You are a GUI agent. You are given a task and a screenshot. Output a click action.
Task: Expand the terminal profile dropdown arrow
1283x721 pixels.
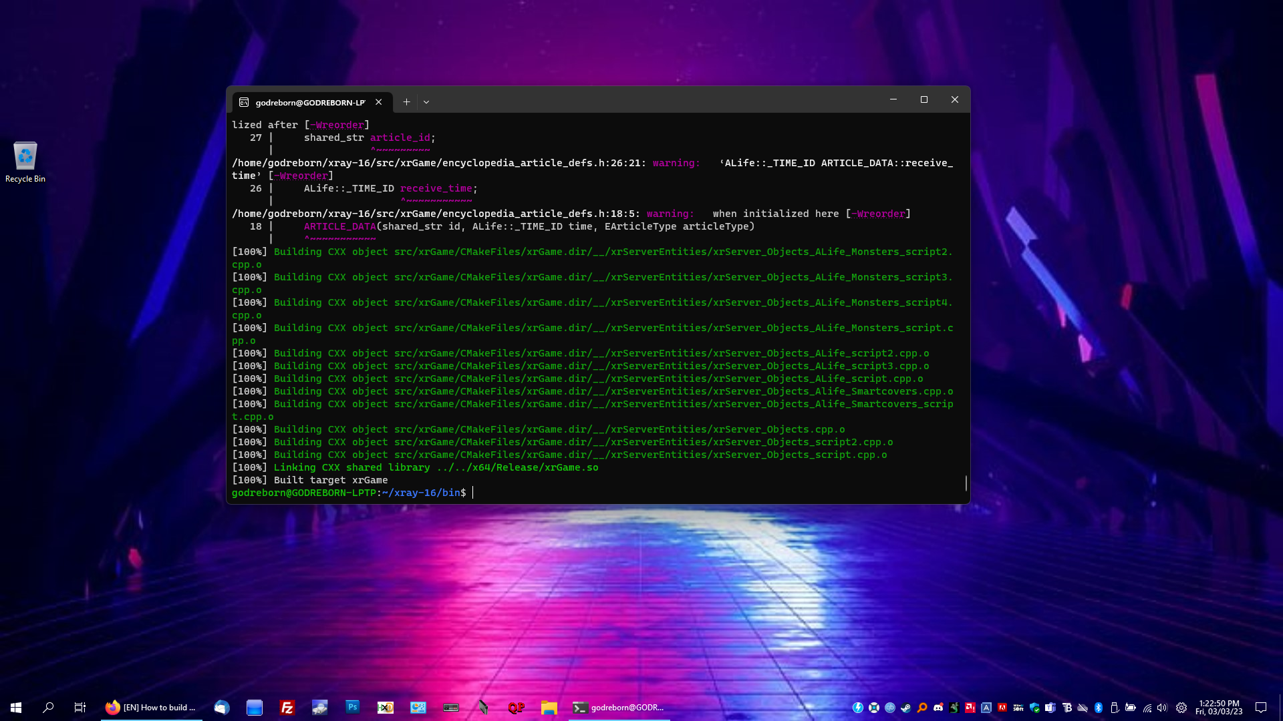(x=426, y=102)
